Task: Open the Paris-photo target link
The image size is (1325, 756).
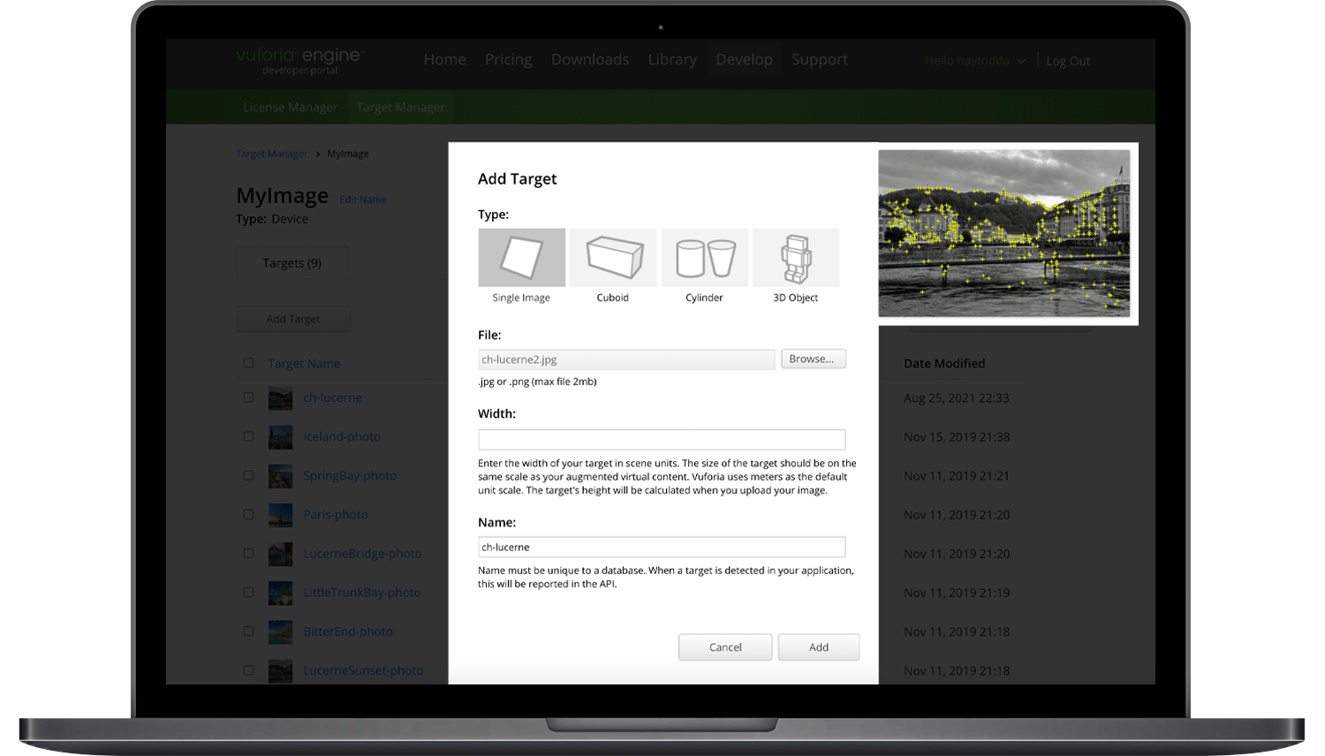Action: (x=336, y=514)
